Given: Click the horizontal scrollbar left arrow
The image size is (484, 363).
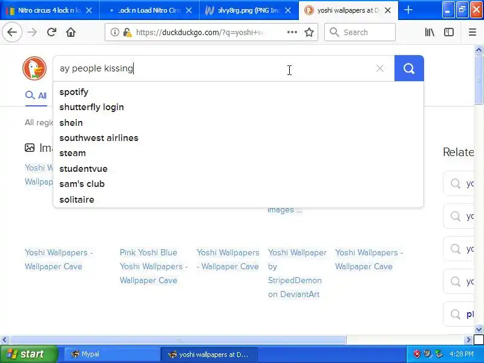Looking at the screenshot, I should (4, 339).
